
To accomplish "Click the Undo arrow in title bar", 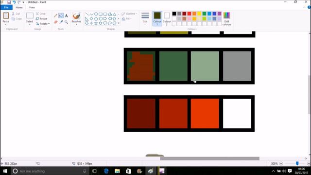I will (x=14, y=2).
